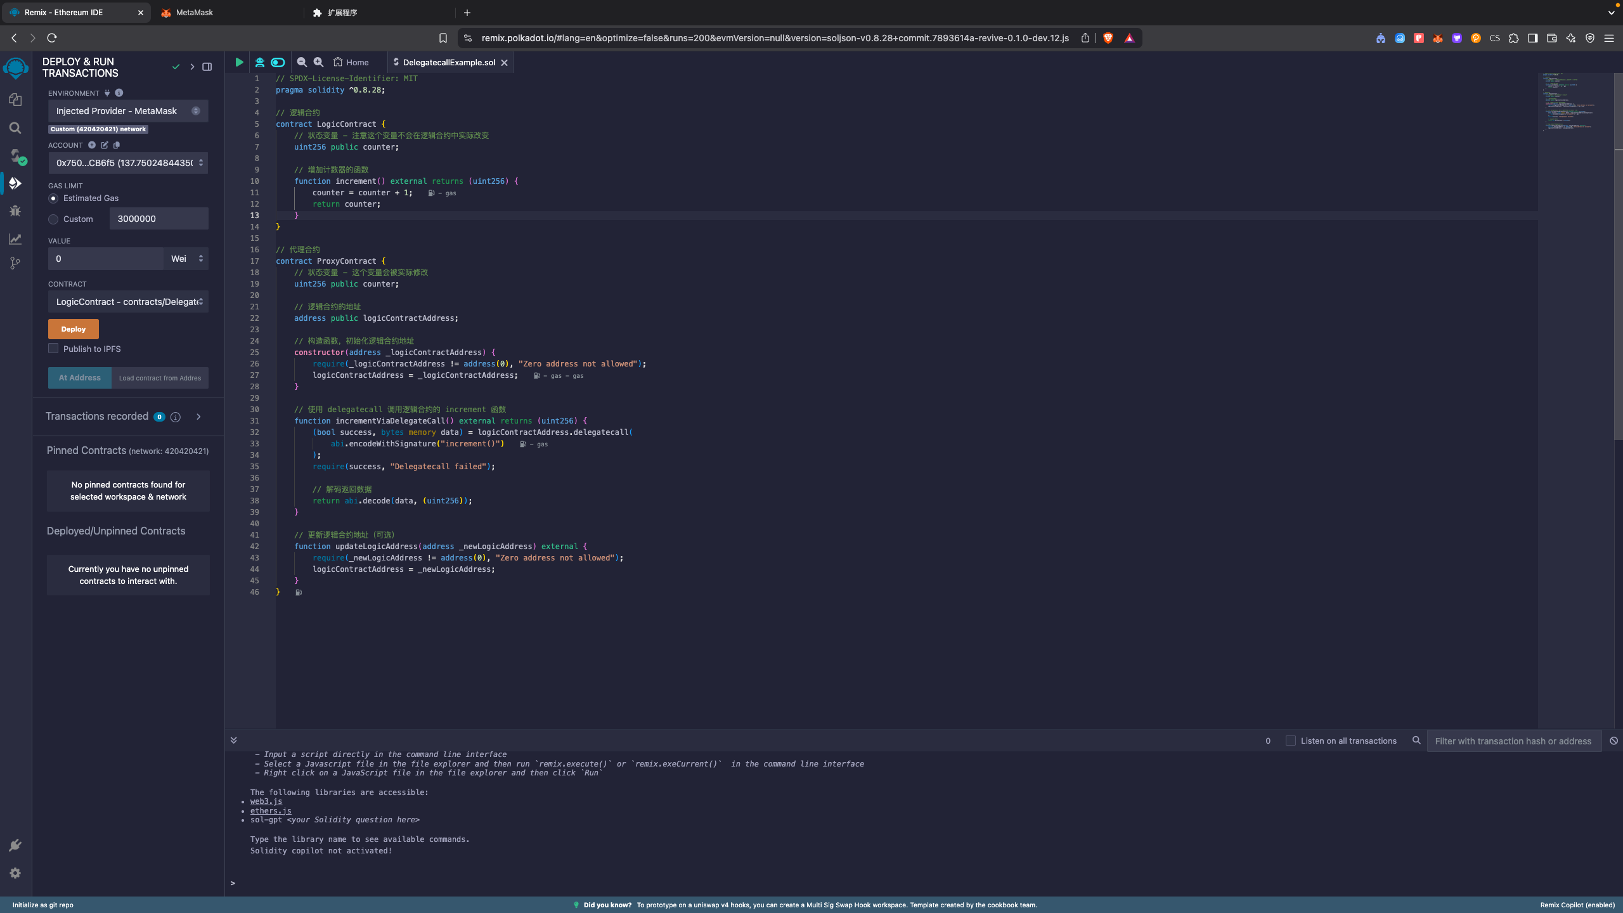Click Remix Copilot (enabled) status
Viewport: 1623px width, 913px height.
click(x=1577, y=905)
